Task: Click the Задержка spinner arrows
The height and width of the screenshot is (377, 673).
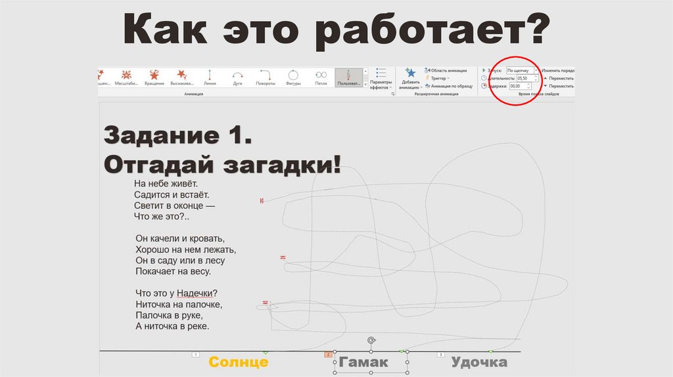Action: click(529, 86)
